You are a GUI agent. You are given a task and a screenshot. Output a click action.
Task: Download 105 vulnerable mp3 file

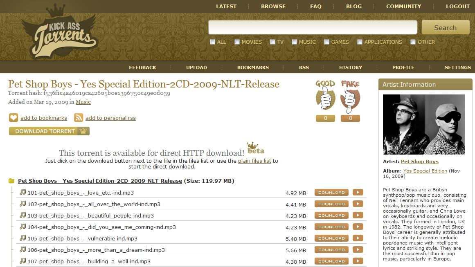[x=332, y=238]
